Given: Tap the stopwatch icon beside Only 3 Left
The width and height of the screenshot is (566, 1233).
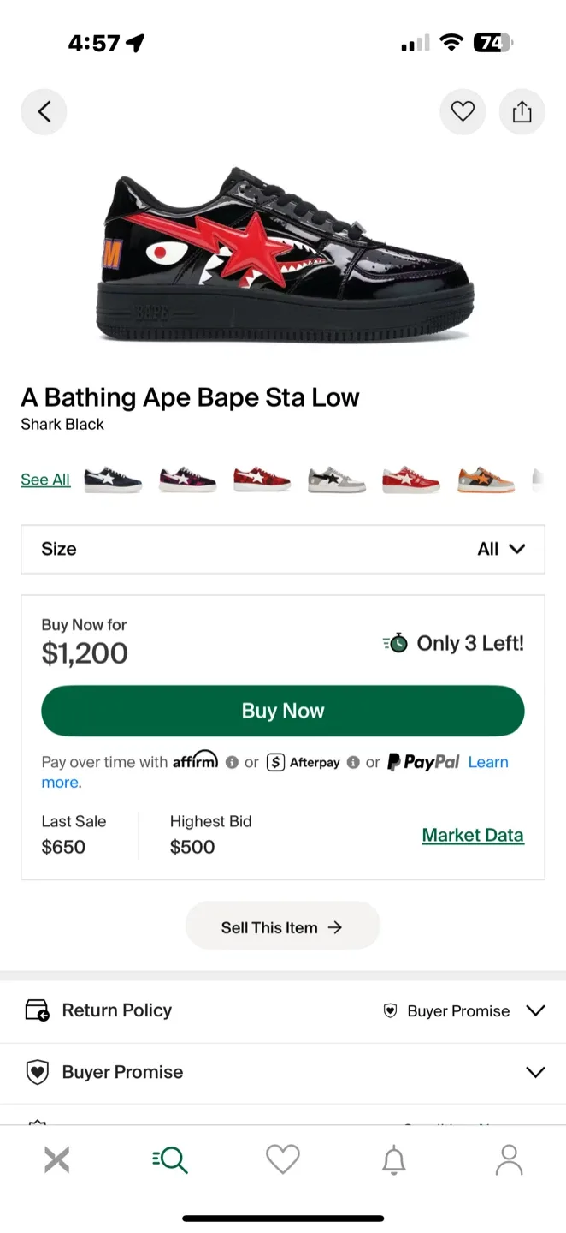Looking at the screenshot, I should coord(398,641).
